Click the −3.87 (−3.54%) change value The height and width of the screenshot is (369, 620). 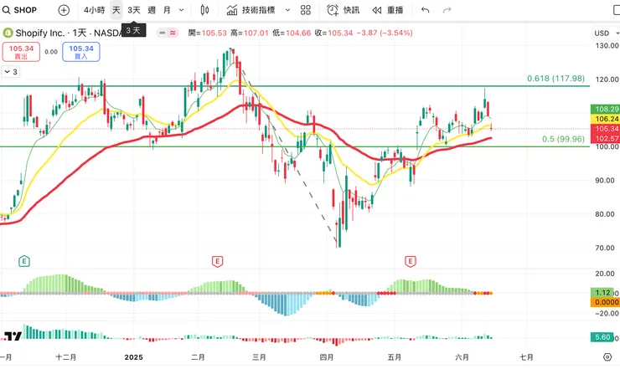coord(385,33)
